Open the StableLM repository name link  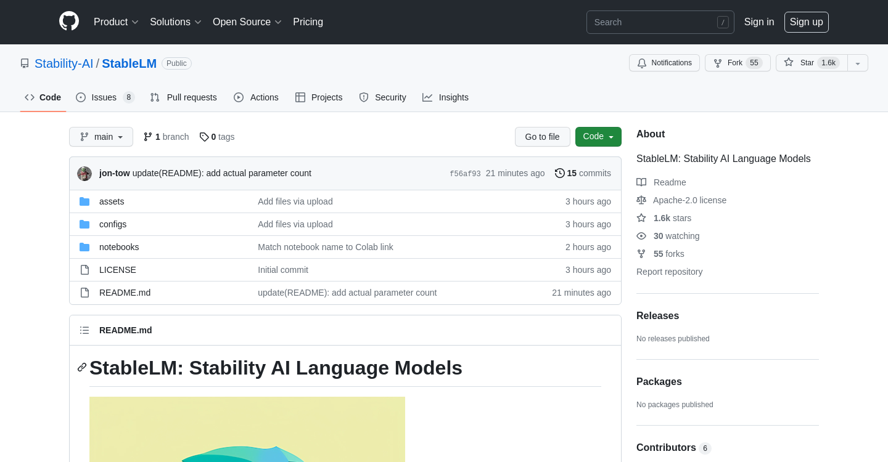tap(129, 63)
